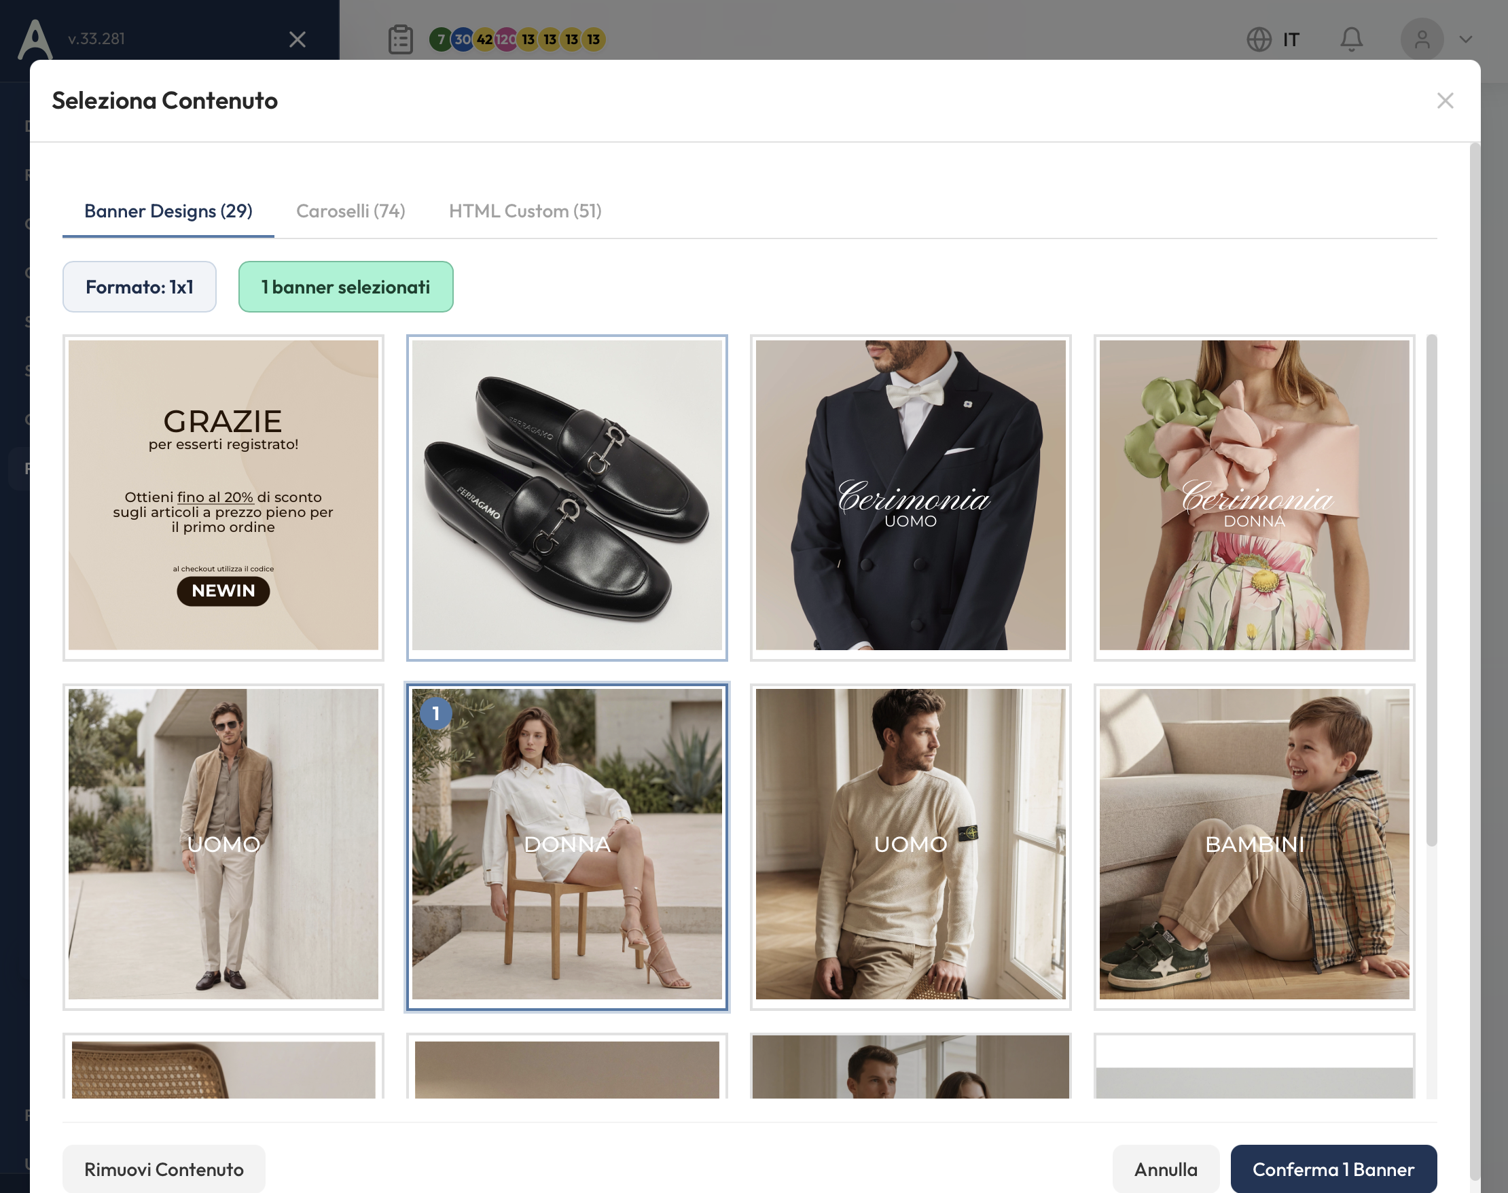Click the selection number 1 badge
Image resolution: width=1508 pixels, height=1193 pixels.
436,713
